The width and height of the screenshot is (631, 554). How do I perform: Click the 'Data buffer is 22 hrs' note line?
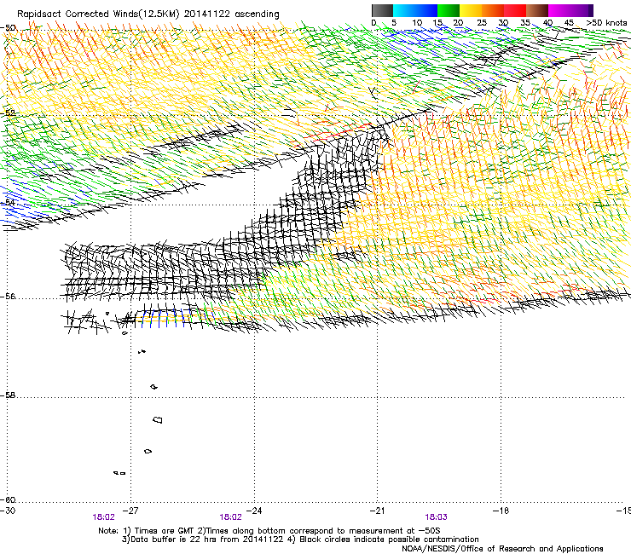[300, 540]
